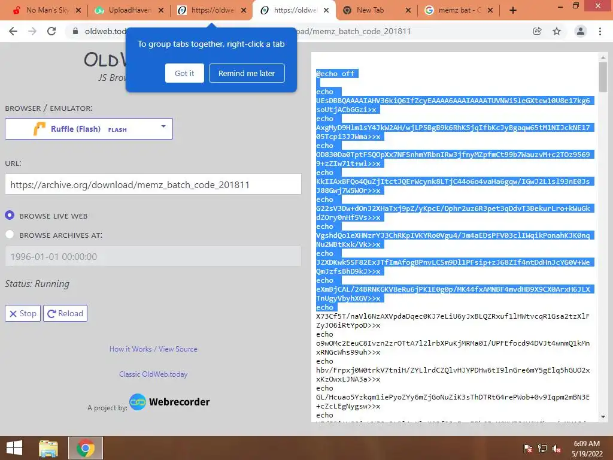Open How it Works / View Source link
The height and width of the screenshot is (460, 613).
pyautogui.click(x=153, y=349)
